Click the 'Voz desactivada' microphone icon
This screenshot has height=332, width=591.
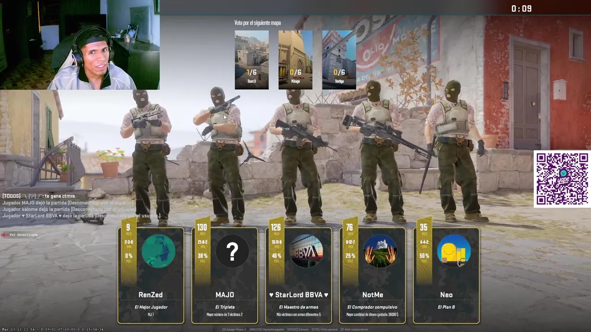tap(5, 235)
